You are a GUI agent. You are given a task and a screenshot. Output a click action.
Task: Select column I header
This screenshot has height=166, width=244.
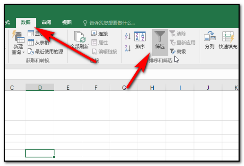(180, 88)
